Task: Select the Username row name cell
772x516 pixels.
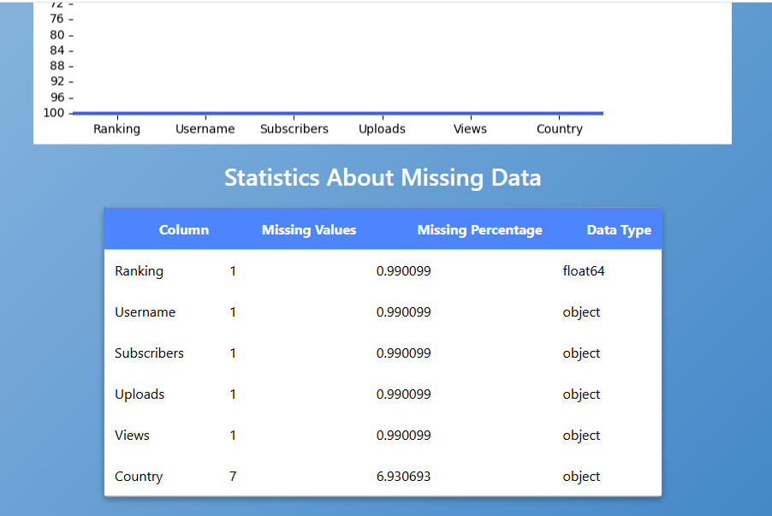Action: (x=145, y=312)
